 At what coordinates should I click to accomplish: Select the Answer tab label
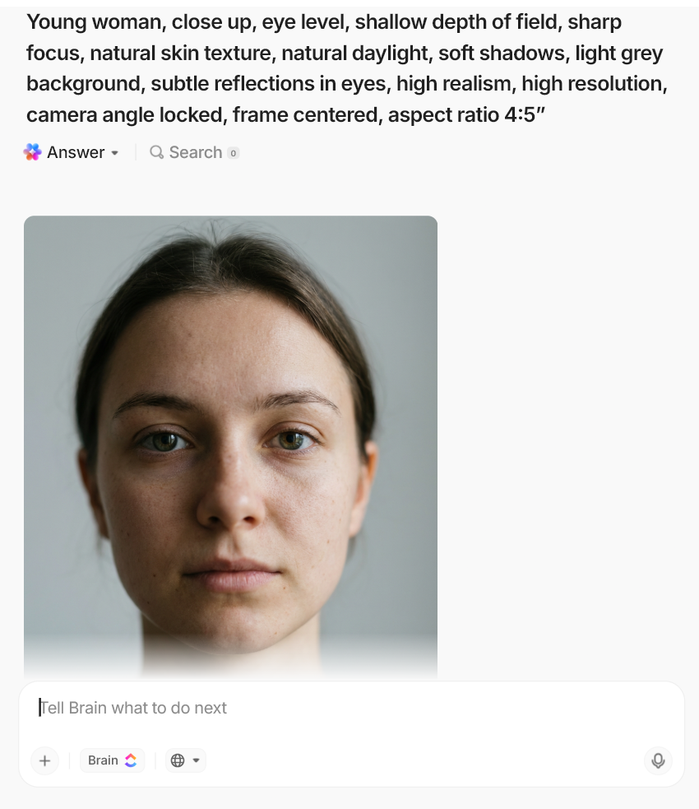pyautogui.click(x=76, y=152)
